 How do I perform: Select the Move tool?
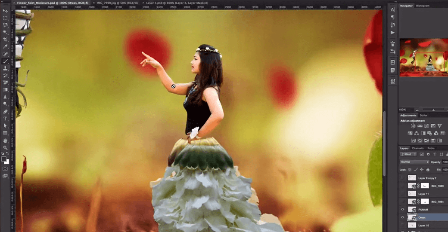[x=5, y=11]
